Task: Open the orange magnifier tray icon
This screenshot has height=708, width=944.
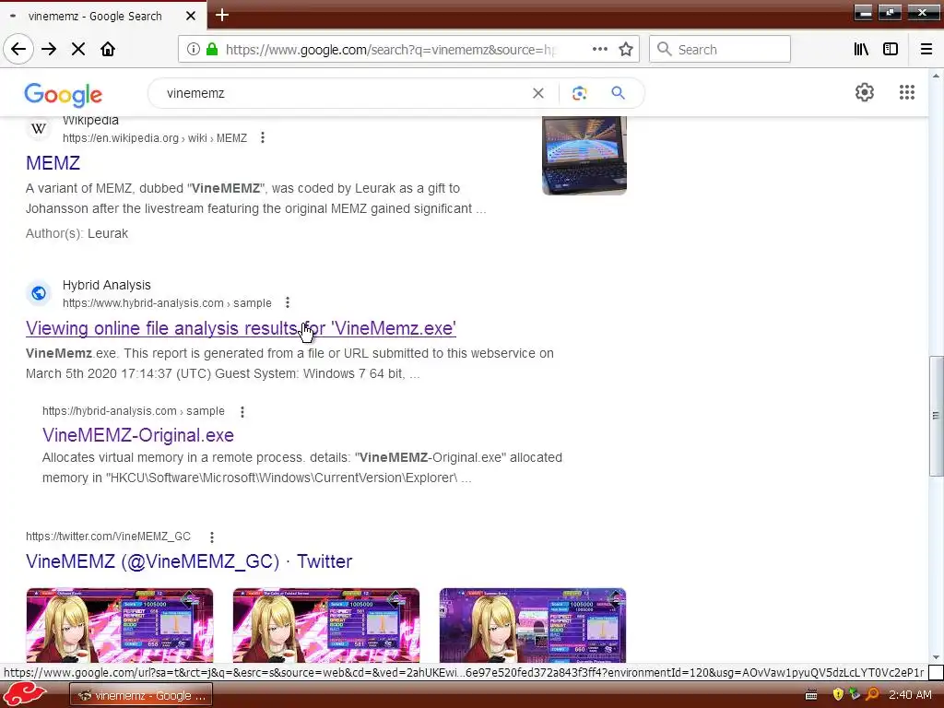Action: [x=872, y=694]
